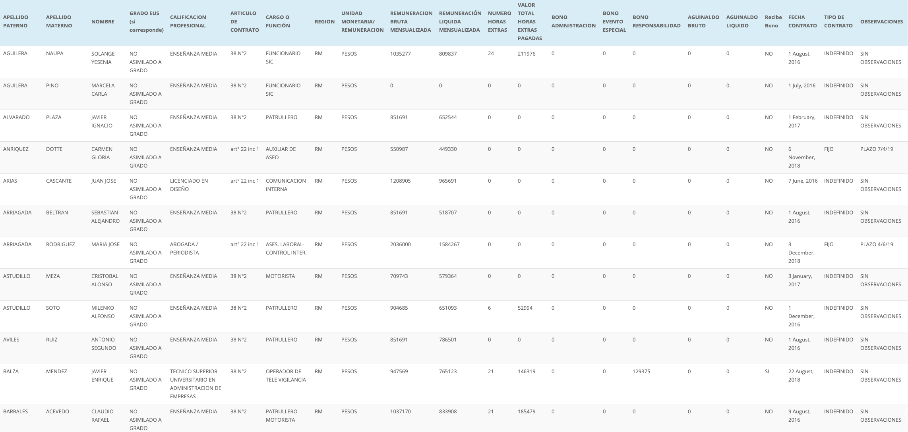Select the AGUINALDO LIQUIDO header
This screenshot has width=908, height=432.
click(742, 21)
